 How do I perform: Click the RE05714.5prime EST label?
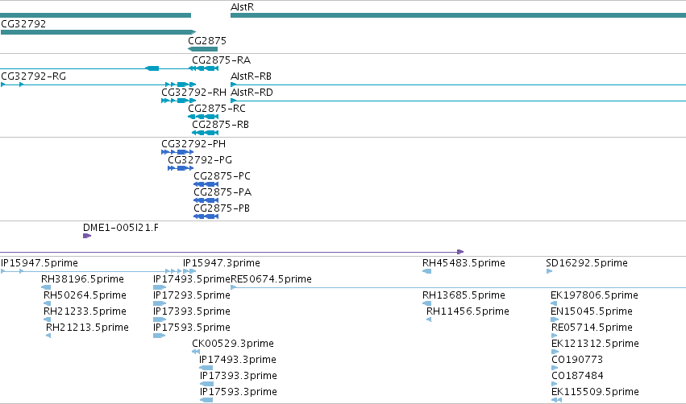592,328
